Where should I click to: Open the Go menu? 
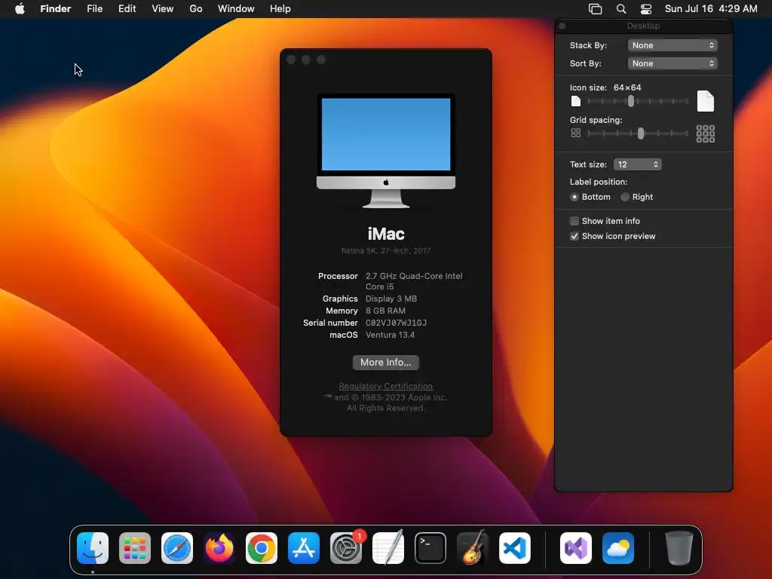(x=196, y=9)
